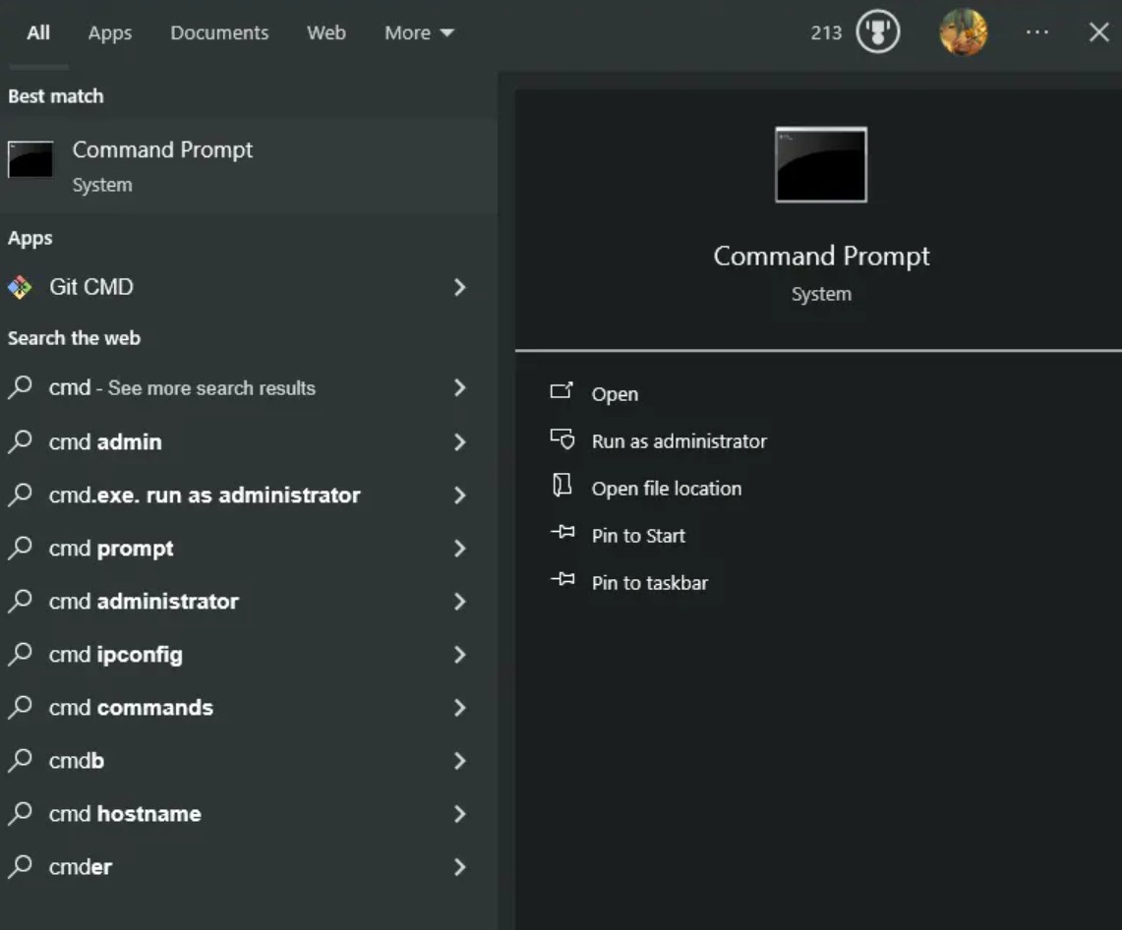The image size is (1122, 930).
Task: Click the Open action icon
Action: click(561, 390)
